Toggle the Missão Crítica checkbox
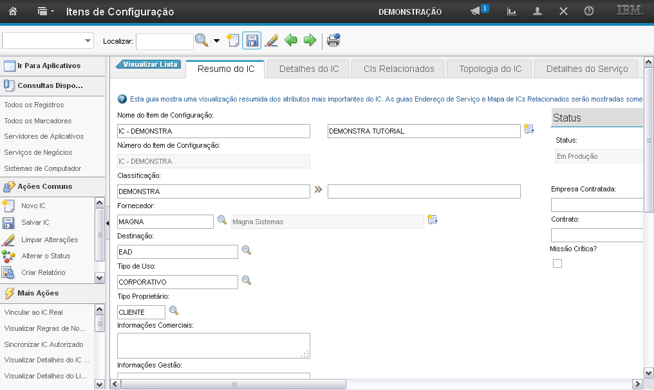 557,263
